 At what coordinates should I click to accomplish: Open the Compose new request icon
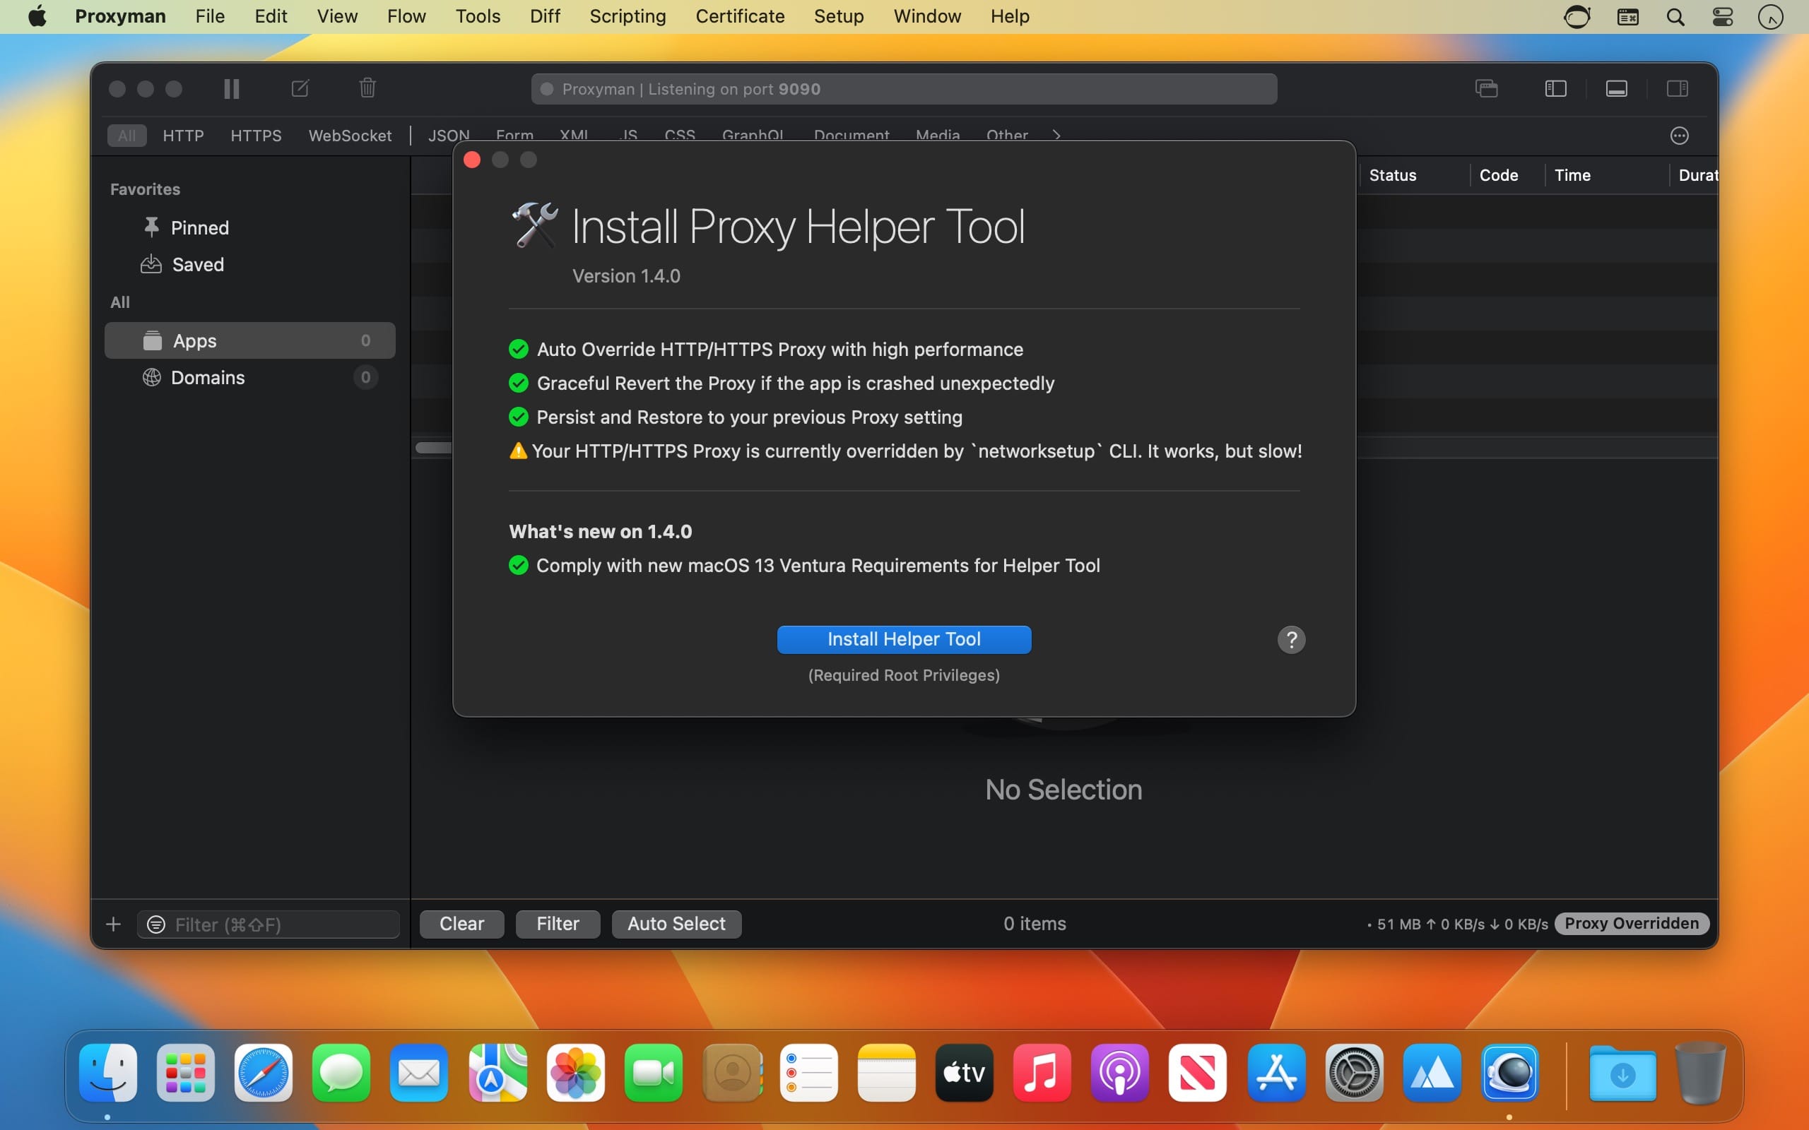(300, 88)
